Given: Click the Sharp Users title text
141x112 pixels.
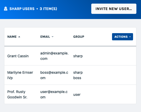Looking at the screenshot, I should click(22, 9).
